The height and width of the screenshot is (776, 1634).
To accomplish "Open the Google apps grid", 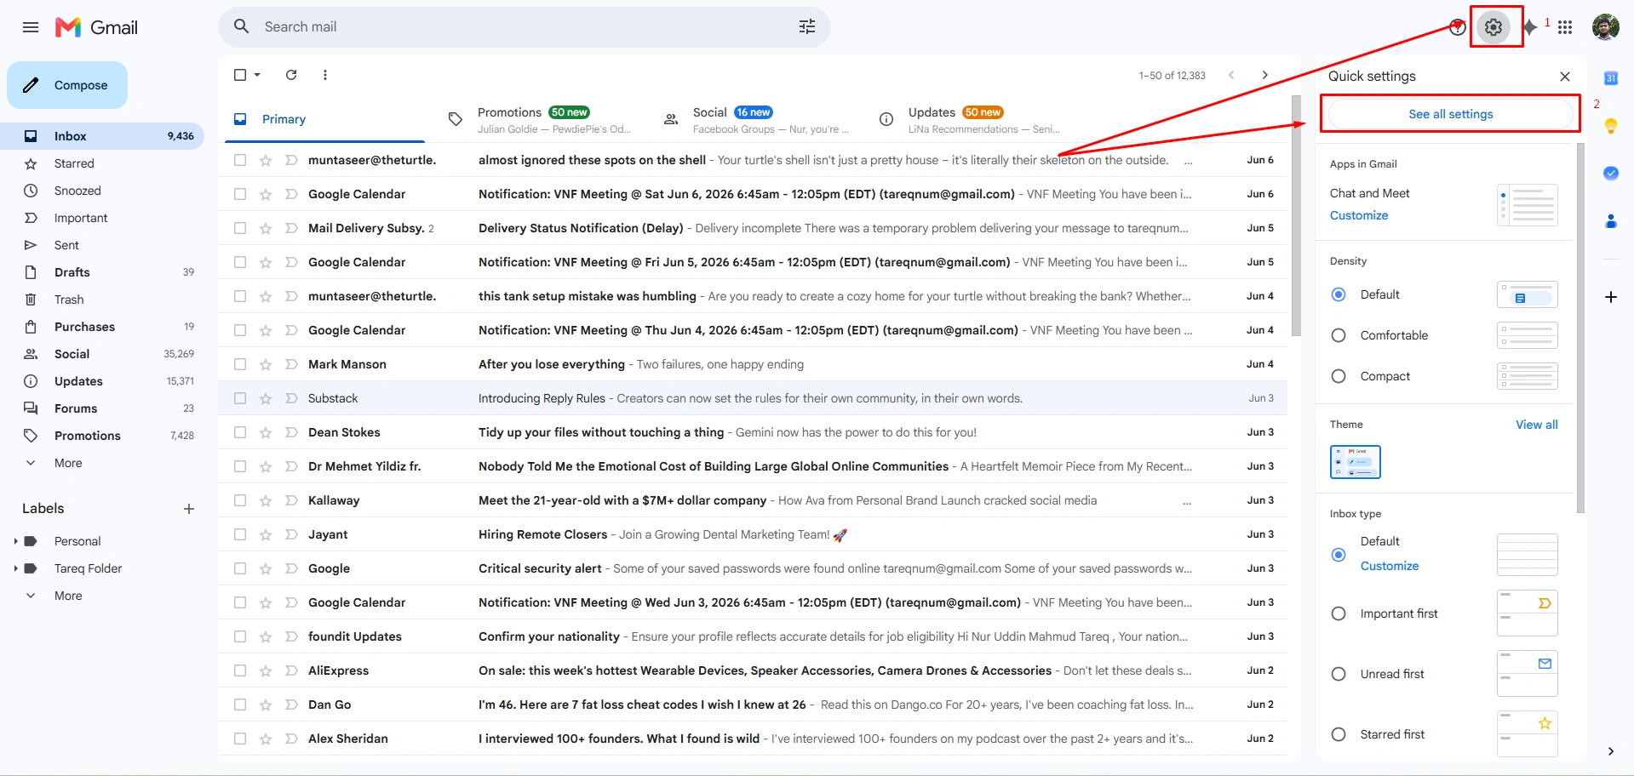I will tap(1565, 27).
